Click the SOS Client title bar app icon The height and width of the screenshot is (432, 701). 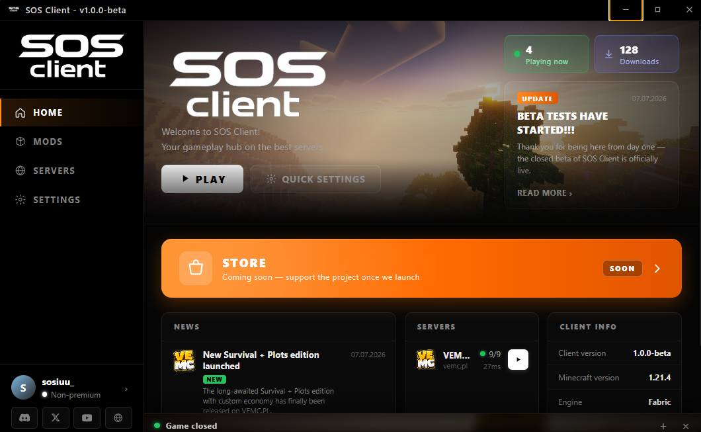click(x=14, y=9)
